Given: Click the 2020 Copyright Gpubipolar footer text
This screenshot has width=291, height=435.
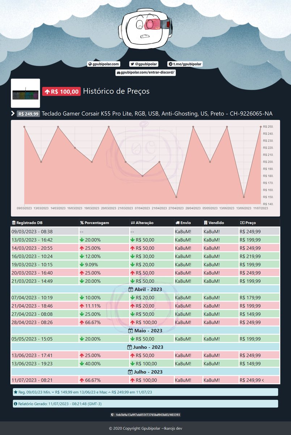Looking at the screenshot, I should (x=145, y=428).
